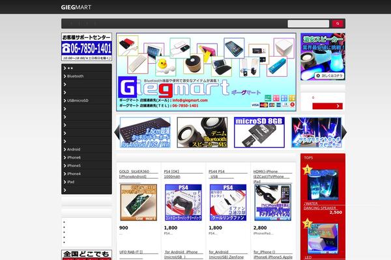Click chevron beside Bluetooth category
The height and width of the screenshot is (260, 391).
click(x=65, y=76)
